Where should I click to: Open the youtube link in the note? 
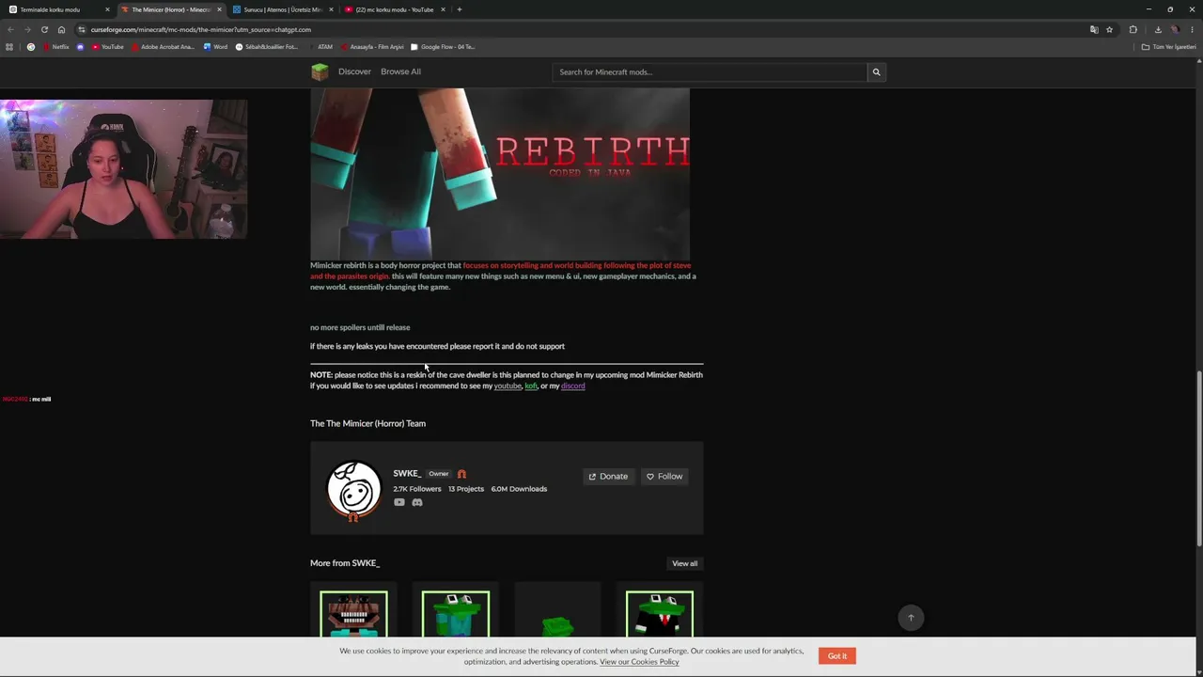508,386
